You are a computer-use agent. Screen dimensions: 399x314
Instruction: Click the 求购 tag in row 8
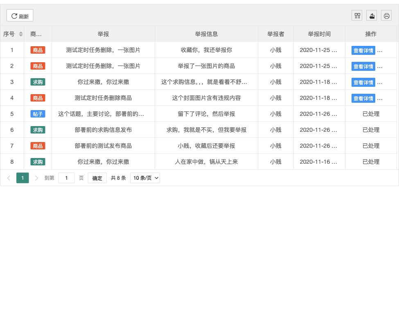click(38, 162)
